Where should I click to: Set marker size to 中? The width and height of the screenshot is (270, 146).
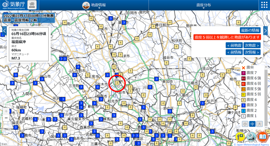point(252,124)
